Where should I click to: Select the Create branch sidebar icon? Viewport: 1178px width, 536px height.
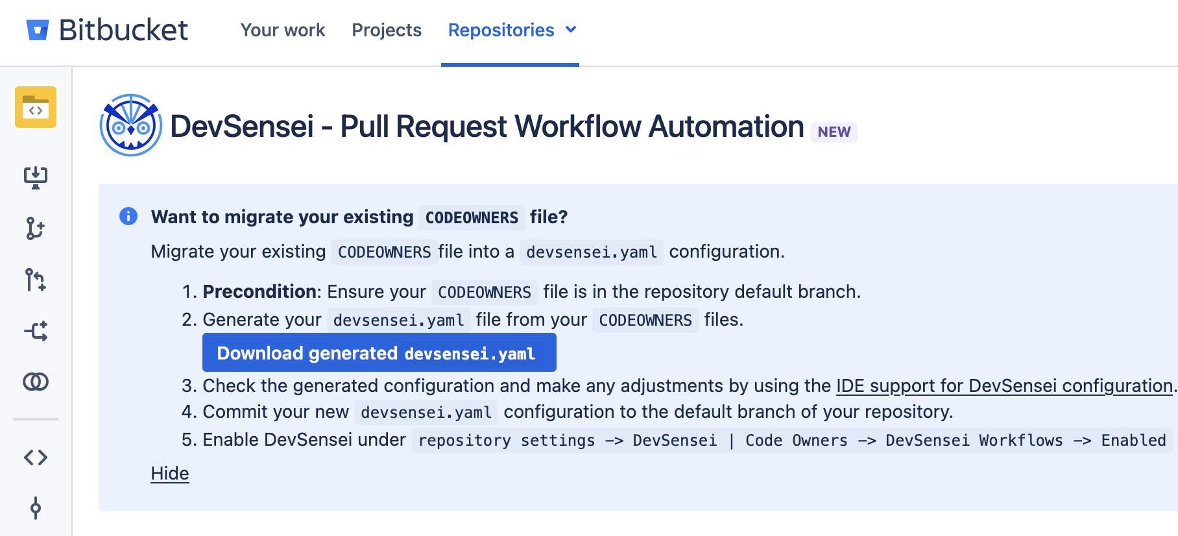point(36,228)
